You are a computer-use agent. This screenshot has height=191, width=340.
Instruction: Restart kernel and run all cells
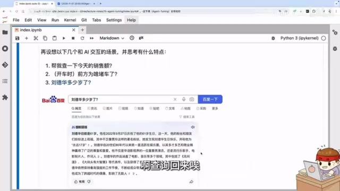point(92,38)
